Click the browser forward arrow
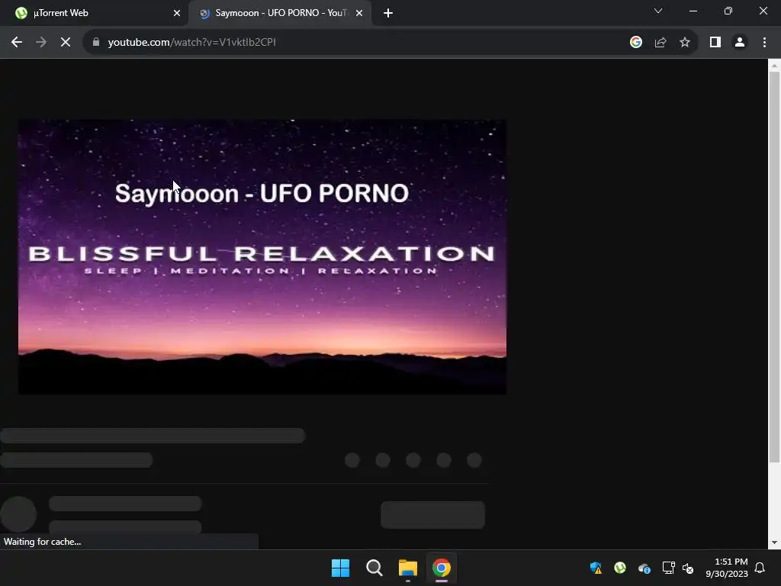 pos(41,43)
